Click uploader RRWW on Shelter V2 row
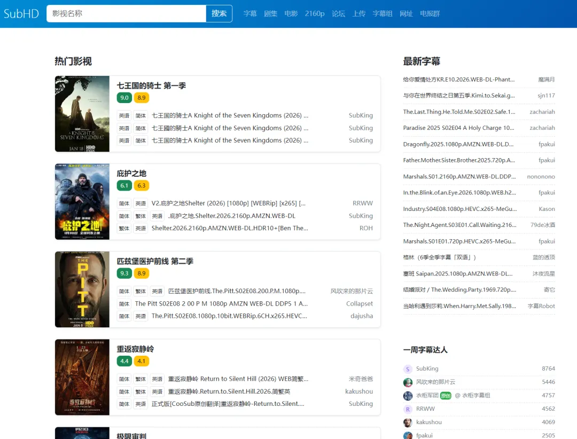The image size is (577, 439). click(x=362, y=203)
